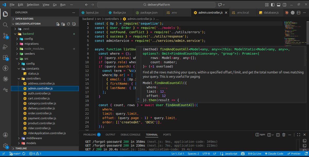
Task: Click the Kill Terminal trash icon
Action: pyautogui.click(x=284, y=135)
